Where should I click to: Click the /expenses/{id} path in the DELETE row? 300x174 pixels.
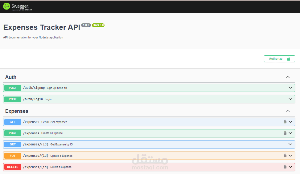coord(35,167)
